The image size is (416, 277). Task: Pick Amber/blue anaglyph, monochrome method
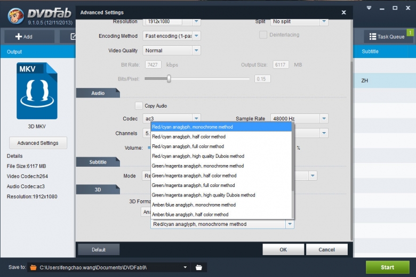pyautogui.click(x=194, y=205)
